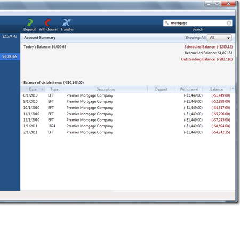
Task: Click Today's Balance $4,009.65 text
Action: pos(45,47)
